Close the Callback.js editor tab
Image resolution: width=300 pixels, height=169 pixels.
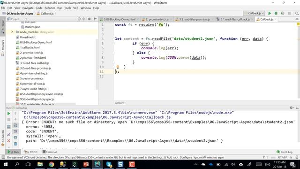(x=275, y=19)
